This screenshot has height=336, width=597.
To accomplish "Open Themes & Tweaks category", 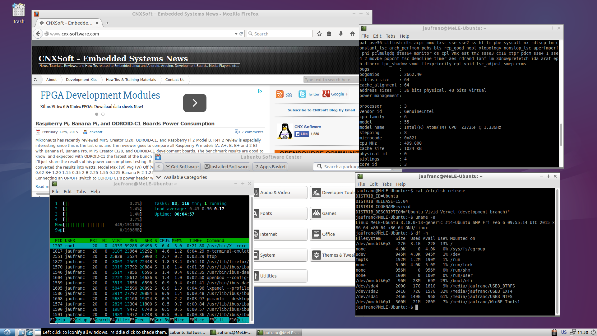I will [333, 255].
